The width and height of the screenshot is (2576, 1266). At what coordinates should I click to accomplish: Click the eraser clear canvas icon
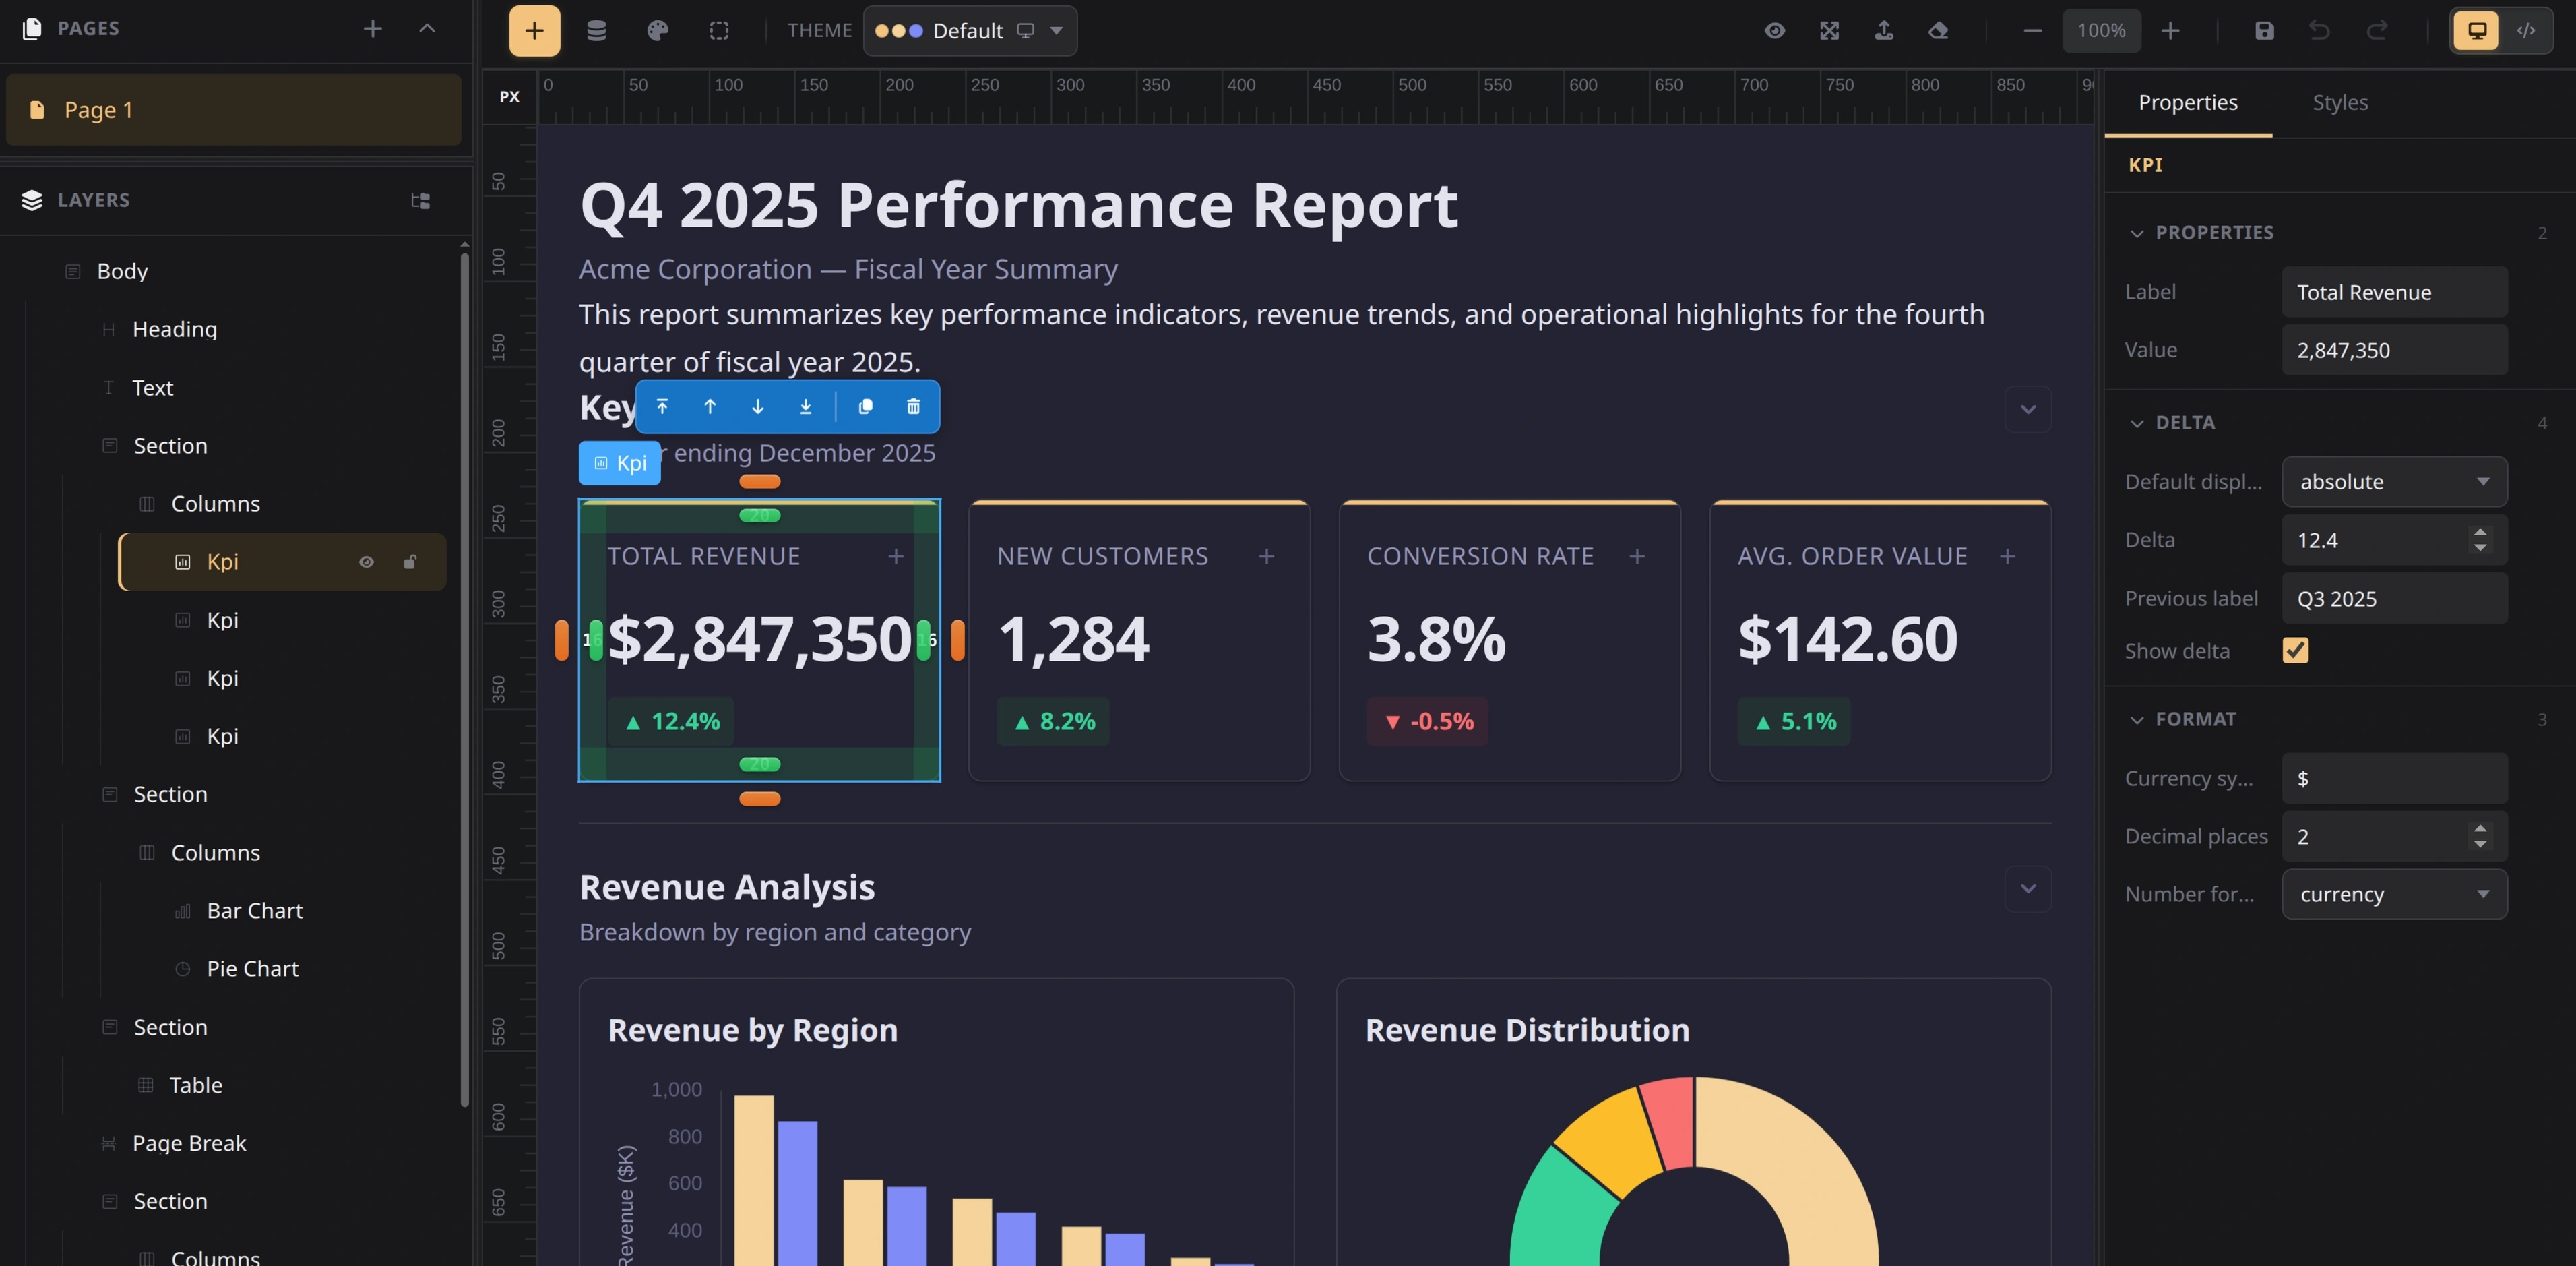[x=1938, y=30]
